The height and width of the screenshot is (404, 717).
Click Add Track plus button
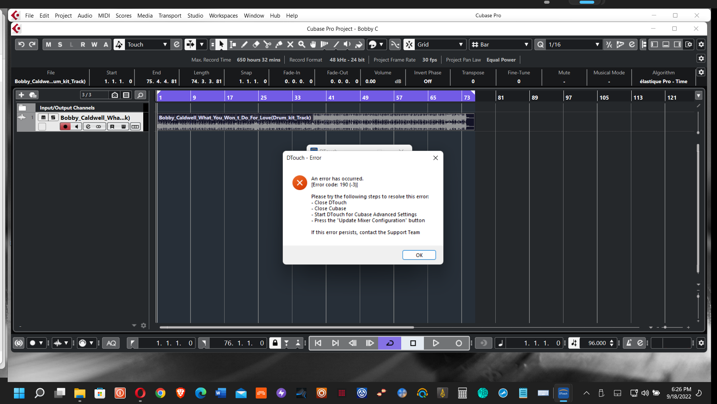pos(21,95)
